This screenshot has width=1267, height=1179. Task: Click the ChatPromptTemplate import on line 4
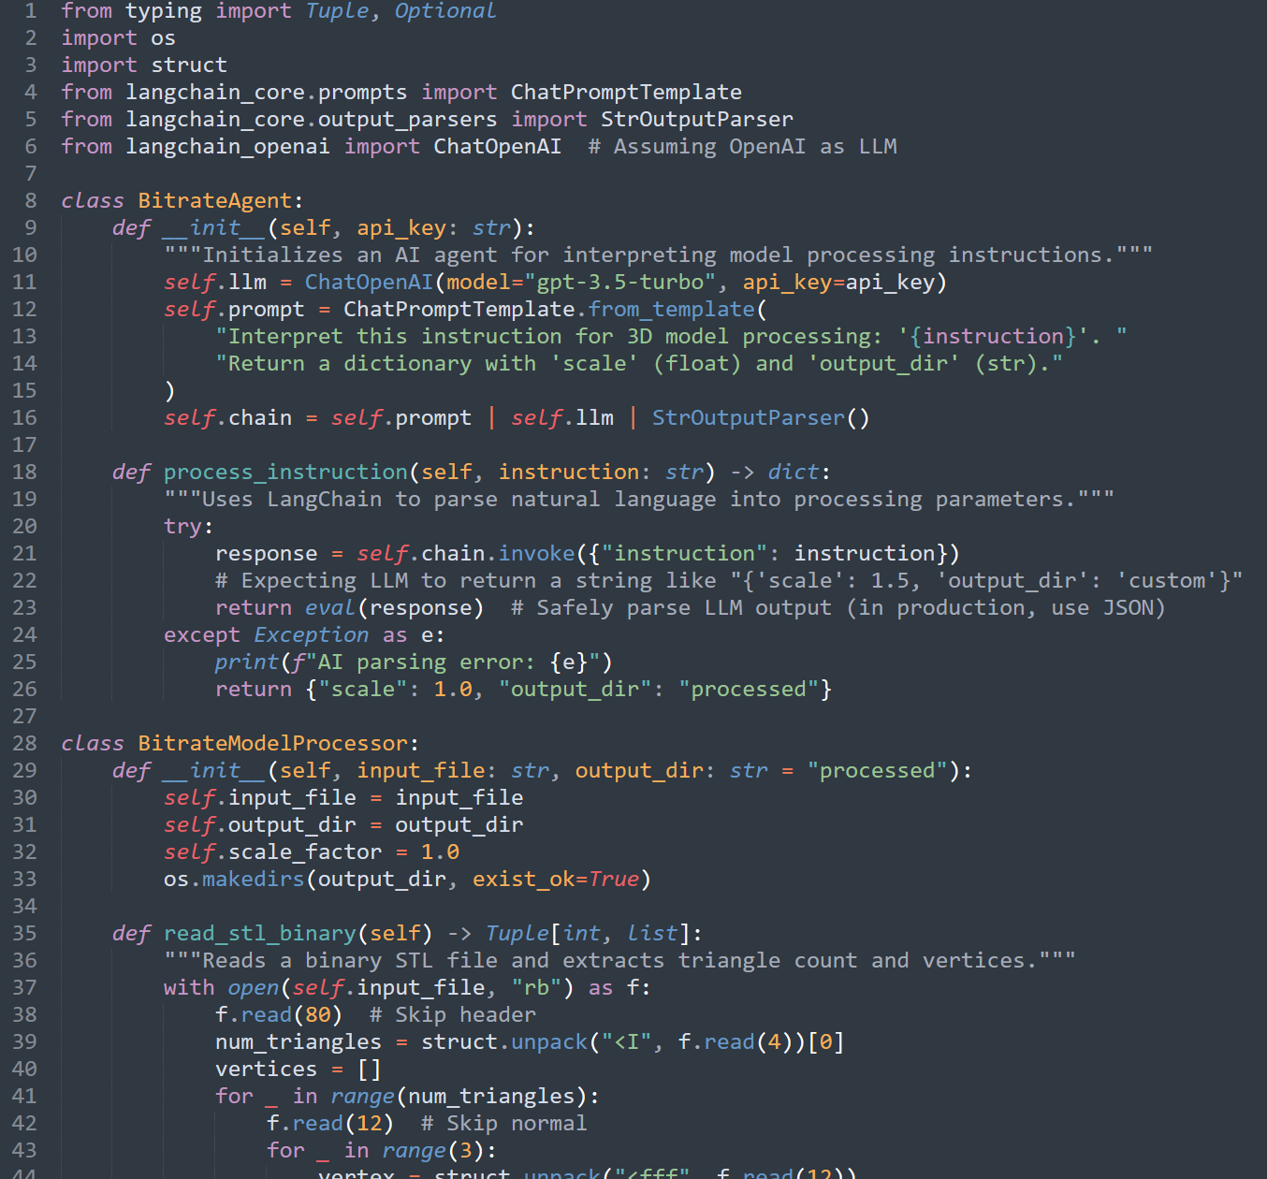(626, 92)
